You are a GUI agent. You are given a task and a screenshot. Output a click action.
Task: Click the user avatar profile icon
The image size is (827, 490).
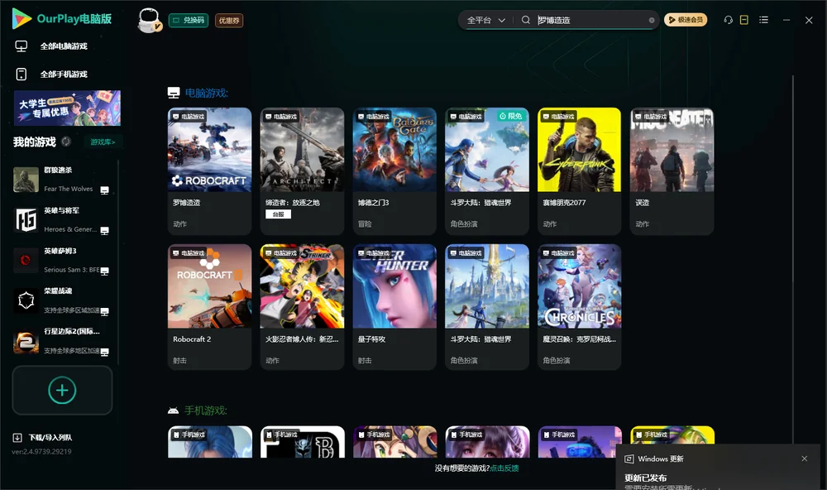point(149,20)
